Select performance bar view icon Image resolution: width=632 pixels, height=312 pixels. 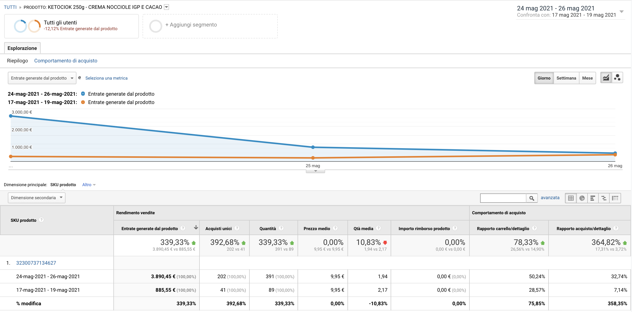point(593,198)
